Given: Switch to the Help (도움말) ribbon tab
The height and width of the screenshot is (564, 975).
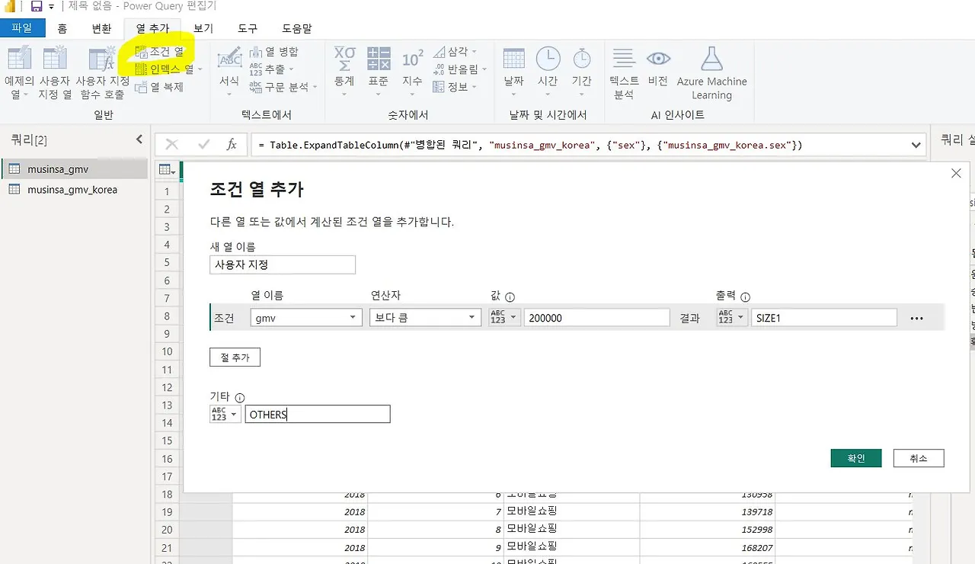Looking at the screenshot, I should (297, 28).
